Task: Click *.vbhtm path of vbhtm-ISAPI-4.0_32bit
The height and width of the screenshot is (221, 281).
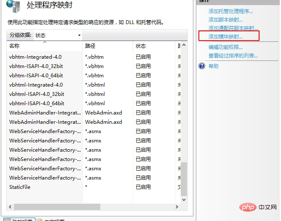Action: point(94,66)
